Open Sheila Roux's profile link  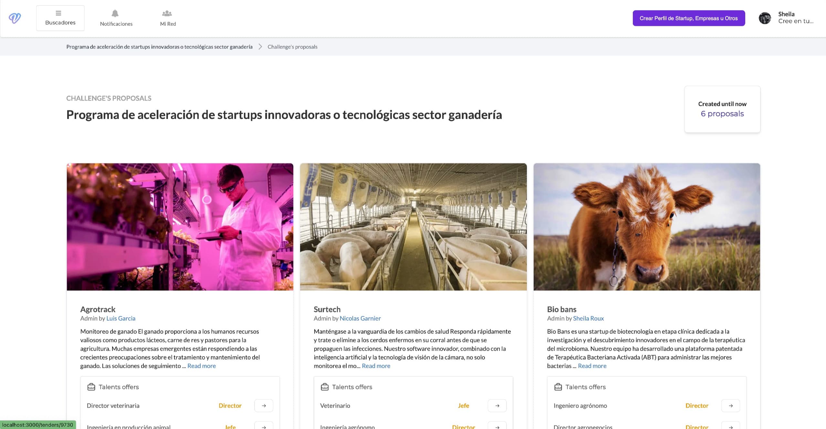588,318
